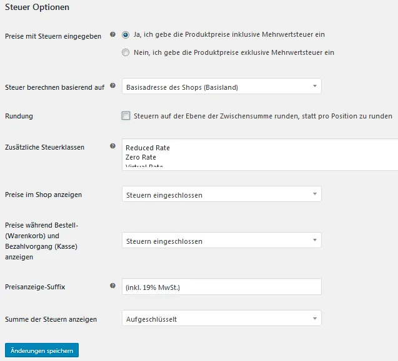
Task: Click help icon next to Steuer berechnen basierend auf
Action: (112, 85)
